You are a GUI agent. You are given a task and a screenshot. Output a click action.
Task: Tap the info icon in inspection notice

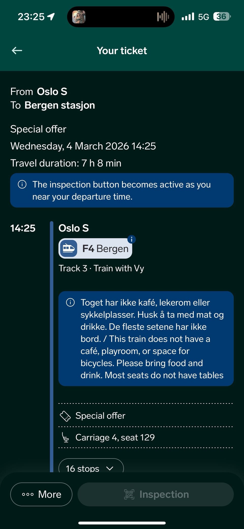point(22,184)
